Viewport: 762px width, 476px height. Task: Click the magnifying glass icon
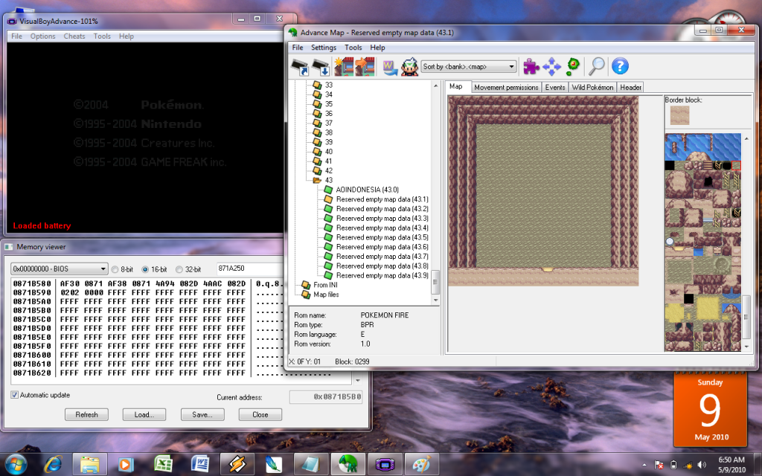click(596, 66)
